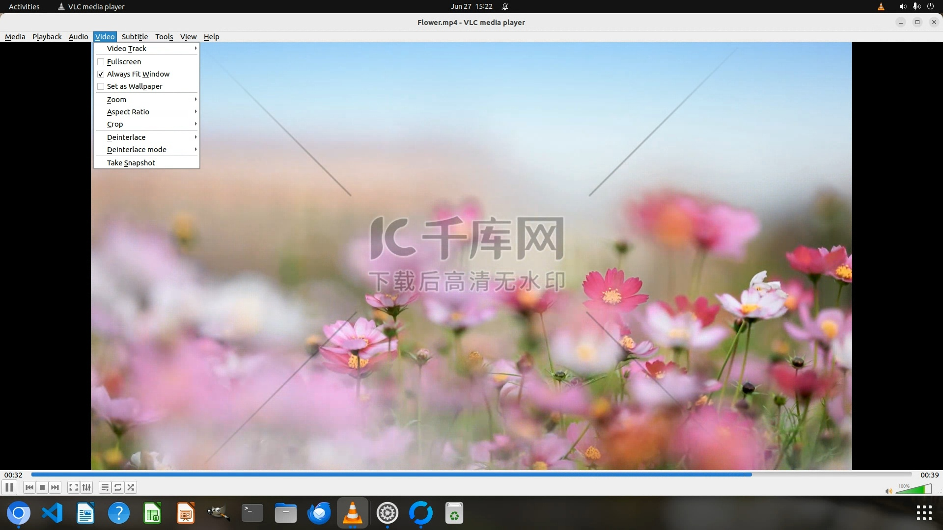Toggle fullscreen via toolbar icon
The height and width of the screenshot is (530, 943).
click(74, 487)
